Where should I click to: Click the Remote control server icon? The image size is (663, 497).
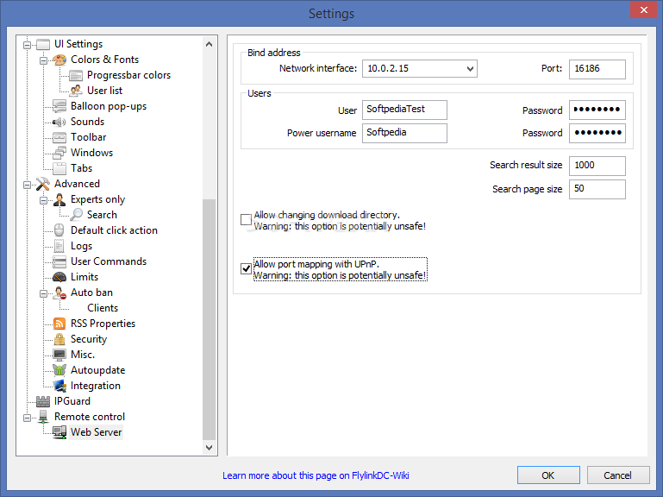click(x=43, y=417)
